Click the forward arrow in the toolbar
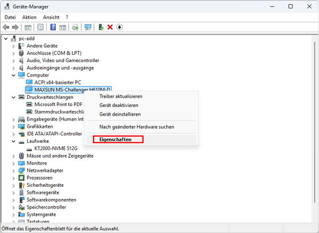The width and height of the screenshot is (319, 233). tap(15, 27)
